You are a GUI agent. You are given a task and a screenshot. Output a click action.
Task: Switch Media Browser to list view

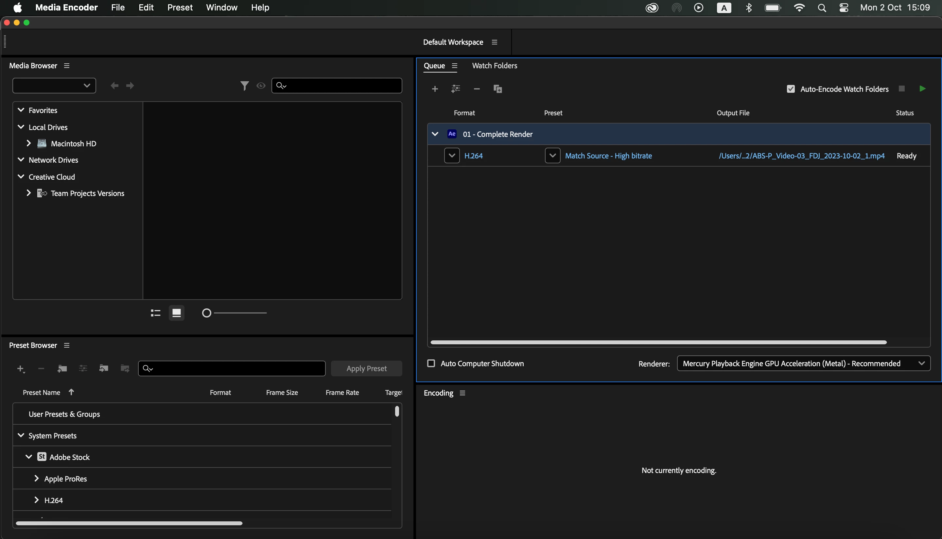(x=156, y=313)
